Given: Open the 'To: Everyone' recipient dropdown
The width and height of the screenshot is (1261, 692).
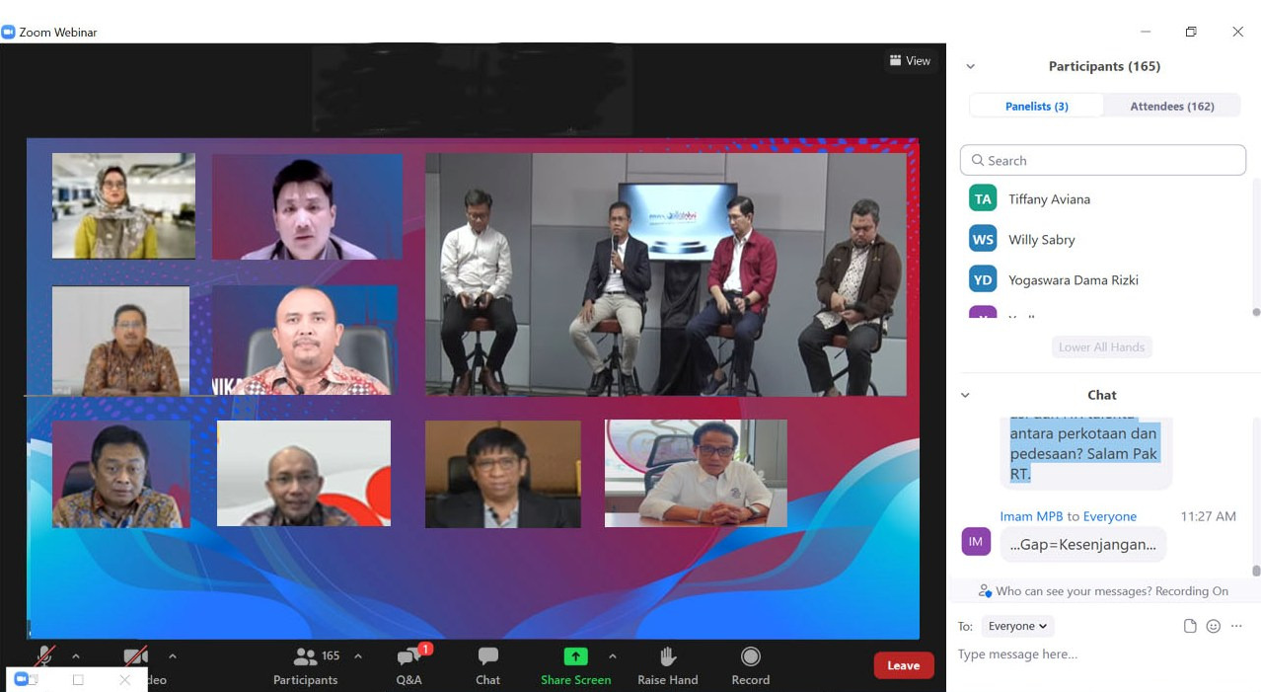Looking at the screenshot, I should pyautogui.click(x=1017, y=626).
